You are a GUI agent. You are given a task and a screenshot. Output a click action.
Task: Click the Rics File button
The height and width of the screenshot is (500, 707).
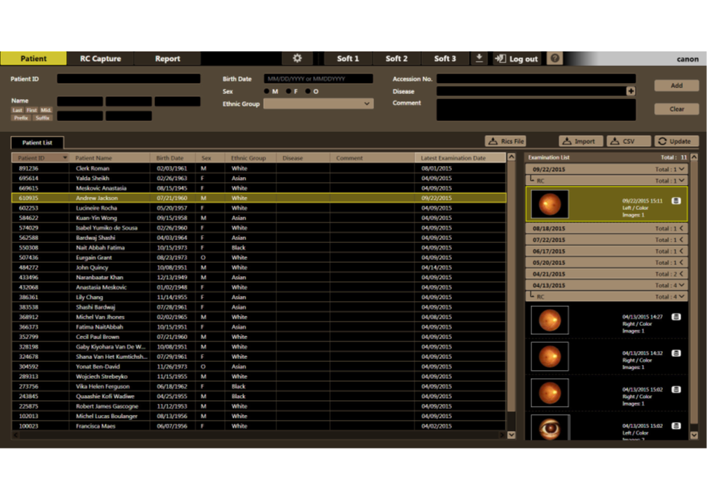coord(506,142)
